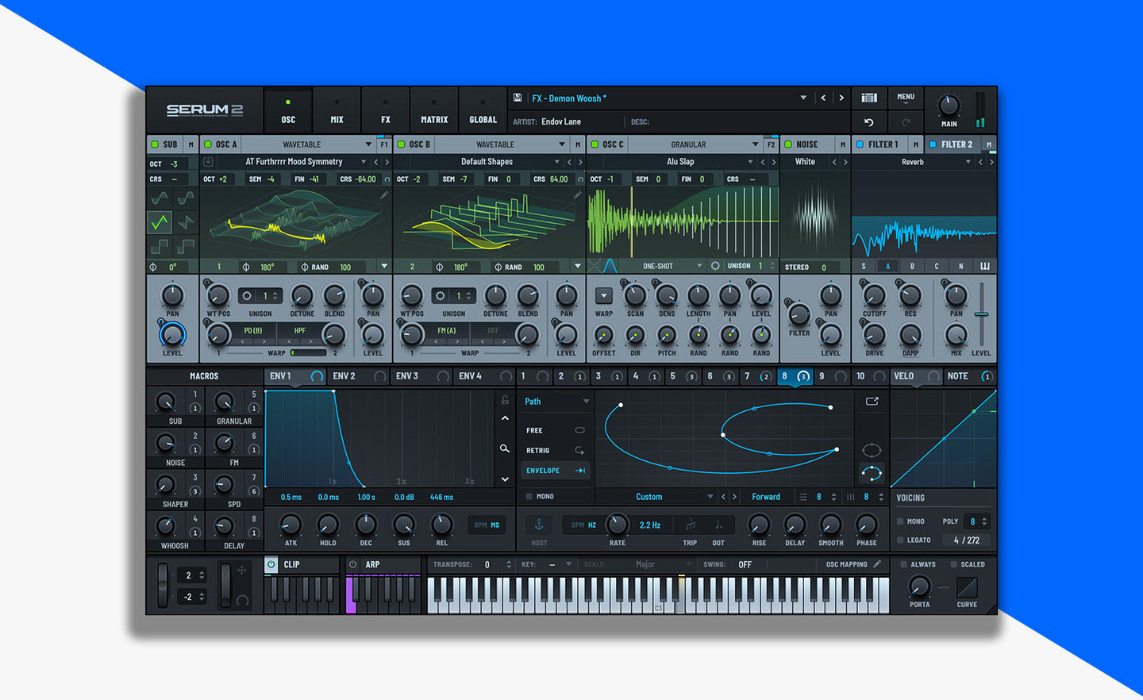Select the ENV 2 tab
This screenshot has width=1143, height=700.
click(359, 376)
